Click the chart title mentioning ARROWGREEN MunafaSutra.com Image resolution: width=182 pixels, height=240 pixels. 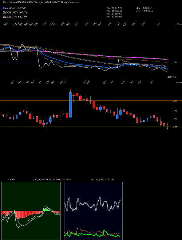click(41, 2)
